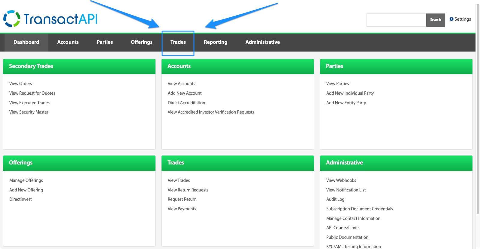Click the Settings gear icon
This screenshot has width=480, height=249.
point(451,19)
